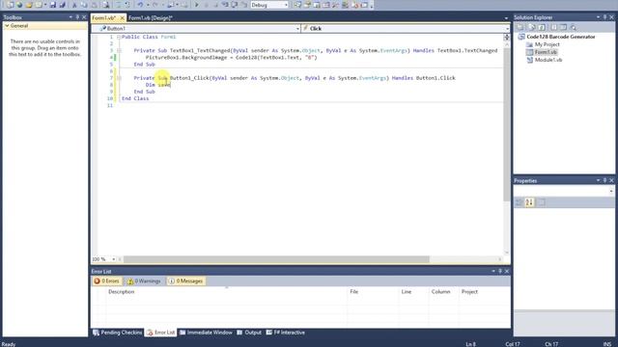Open the Properties object selector combo box
This screenshot has width=618, height=347.
(x=564, y=191)
